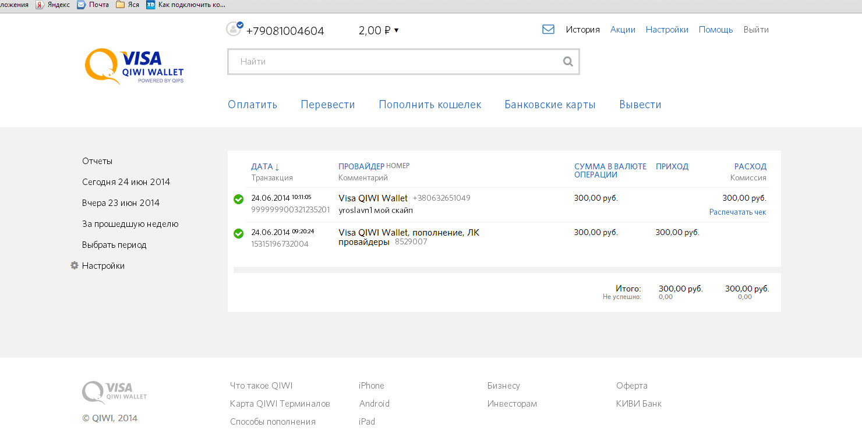Click the Итого total label
This screenshot has height=434, width=862.
tap(628, 289)
